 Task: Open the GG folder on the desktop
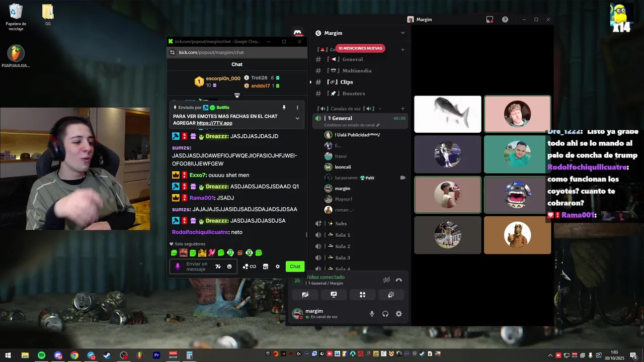pos(48,15)
